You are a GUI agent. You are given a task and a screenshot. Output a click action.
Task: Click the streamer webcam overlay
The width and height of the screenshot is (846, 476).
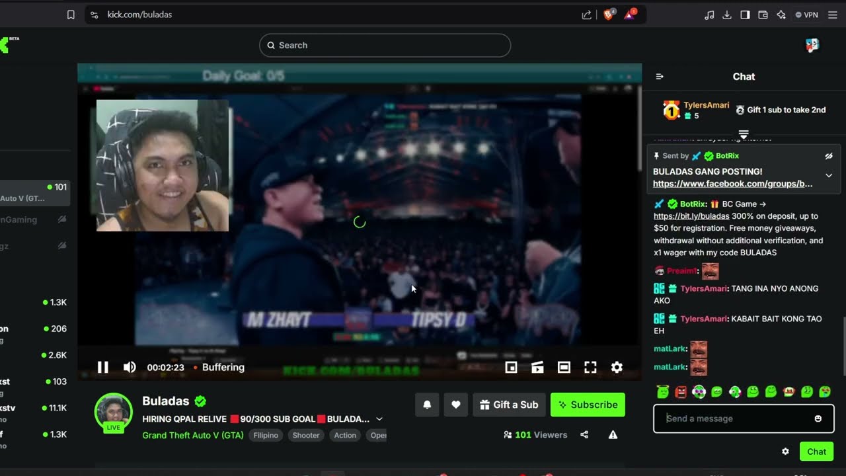(x=163, y=165)
